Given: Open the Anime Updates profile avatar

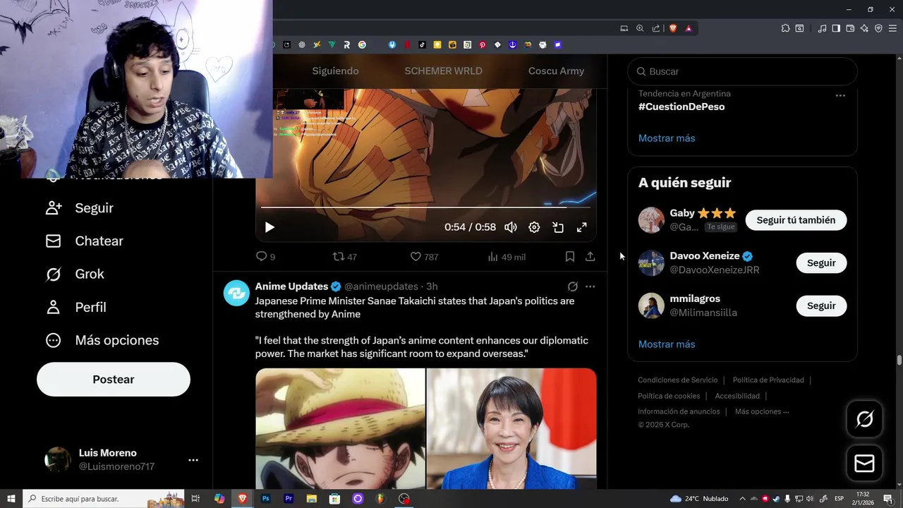Looking at the screenshot, I should click(x=236, y=293).
